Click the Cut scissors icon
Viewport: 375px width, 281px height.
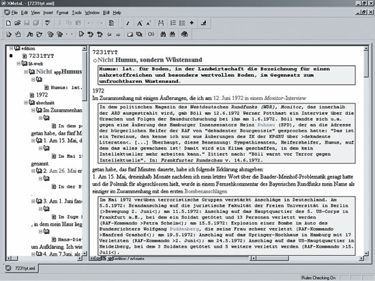[x=60, y=23]
